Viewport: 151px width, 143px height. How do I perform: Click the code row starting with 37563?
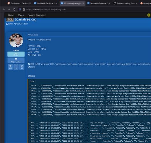[x=90, y=96]
